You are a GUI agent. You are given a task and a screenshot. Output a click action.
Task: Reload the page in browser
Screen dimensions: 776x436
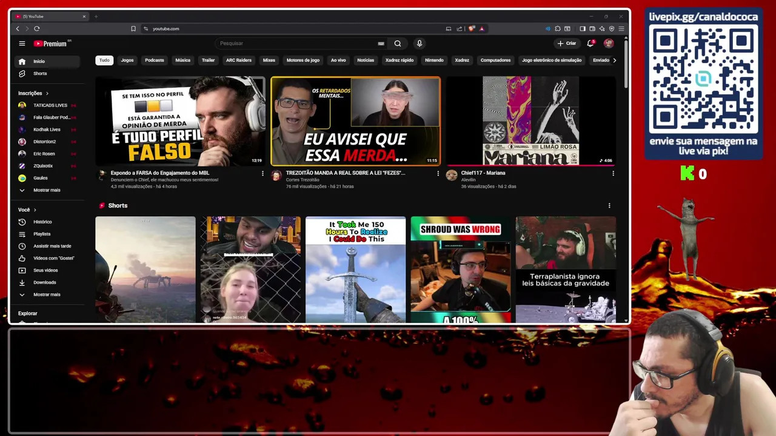click(x=37, y=28)
